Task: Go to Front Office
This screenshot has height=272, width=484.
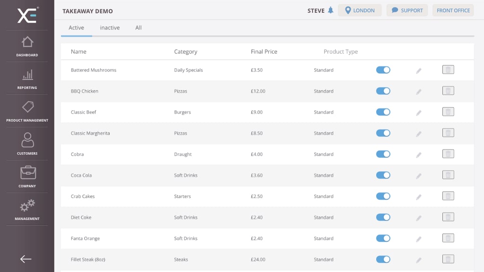Action: pos(453,10)
